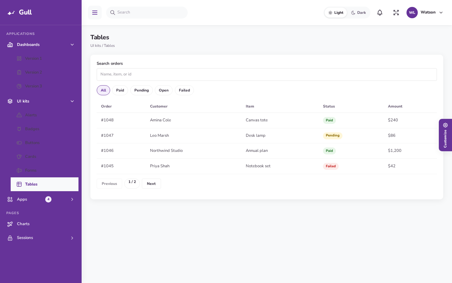Click the Version 2 sidebar icon

click(19, 72)
